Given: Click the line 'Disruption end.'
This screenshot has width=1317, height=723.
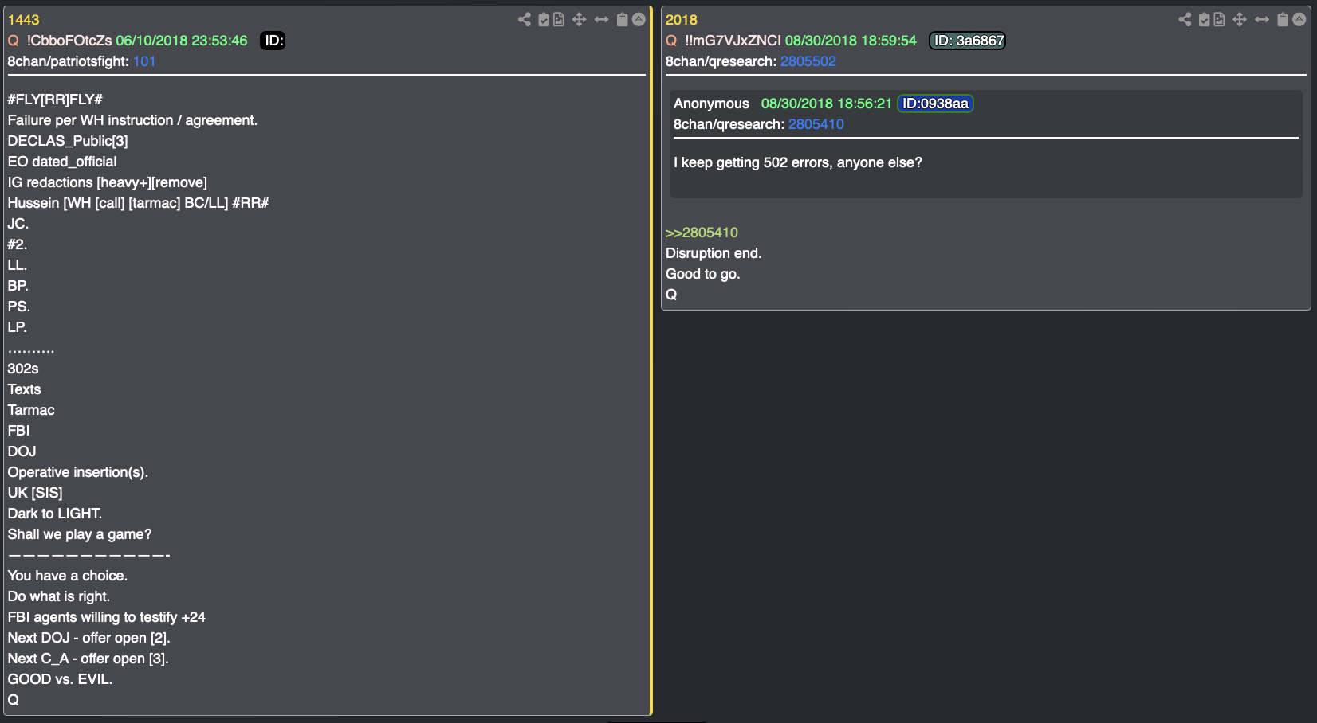Looking at the screenshot, I should [714, 253].
